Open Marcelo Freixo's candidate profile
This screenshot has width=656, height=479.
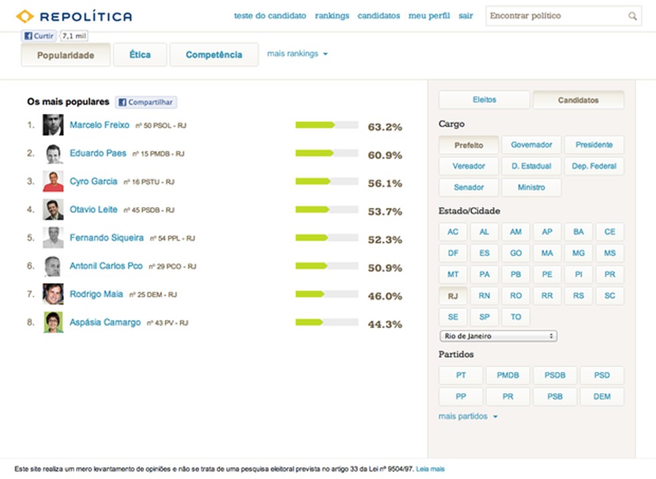click(x=100, y=125)
